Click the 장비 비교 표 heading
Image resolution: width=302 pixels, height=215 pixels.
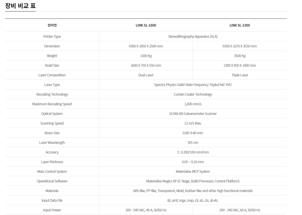pos(20,6)
